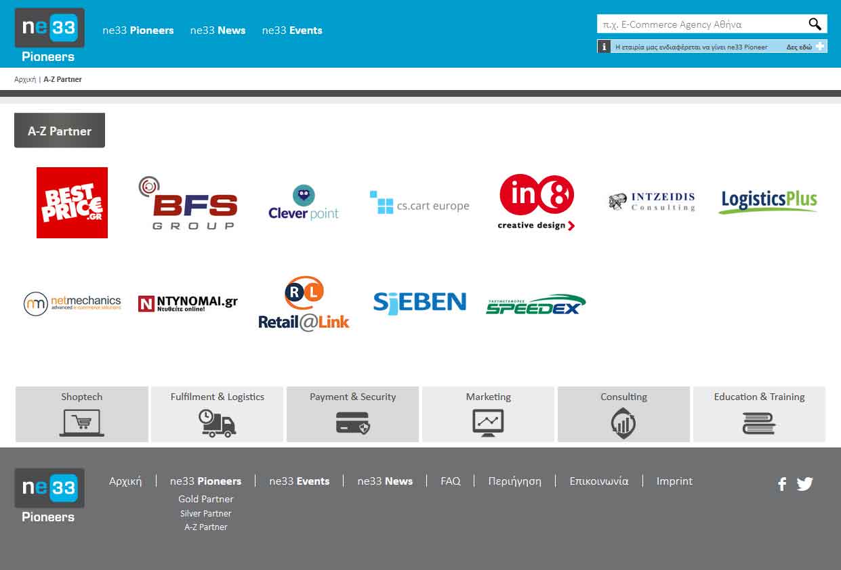Select the Fulfilment & Logistics truck icon
Viewport: 841px width, 570px height.
(x=217, y=423)
